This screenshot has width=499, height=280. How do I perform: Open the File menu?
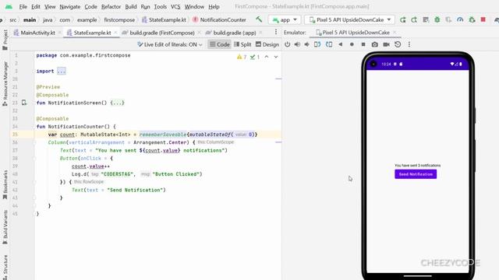(x=23, y=6)
